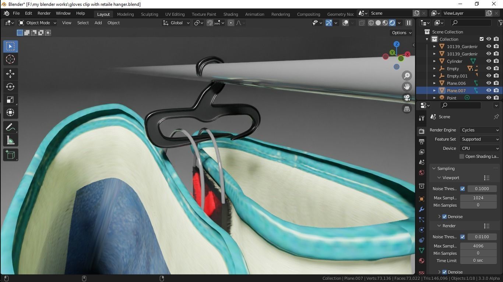Switch to solid viewport shading
This screenshot has height=282, width=503.
(378, 23)
